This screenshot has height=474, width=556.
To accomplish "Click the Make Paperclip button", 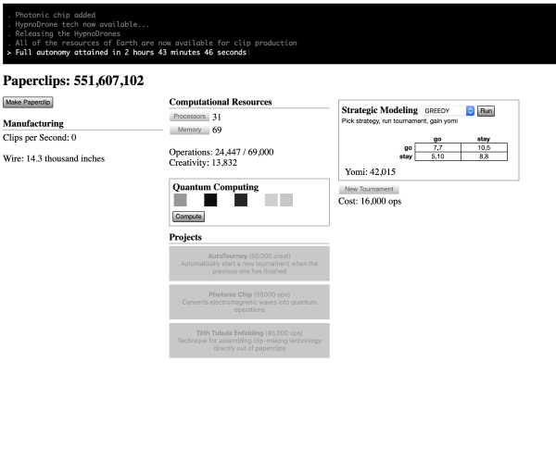I will (x=30, y=102).
